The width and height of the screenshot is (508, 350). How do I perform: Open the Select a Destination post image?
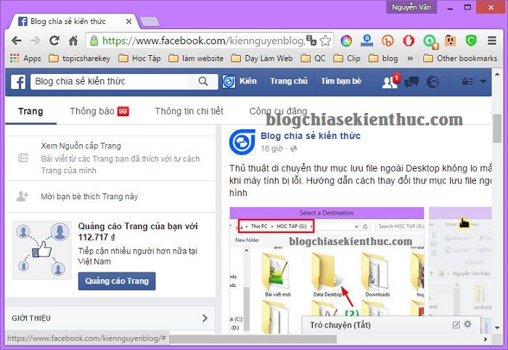[327, 270]
